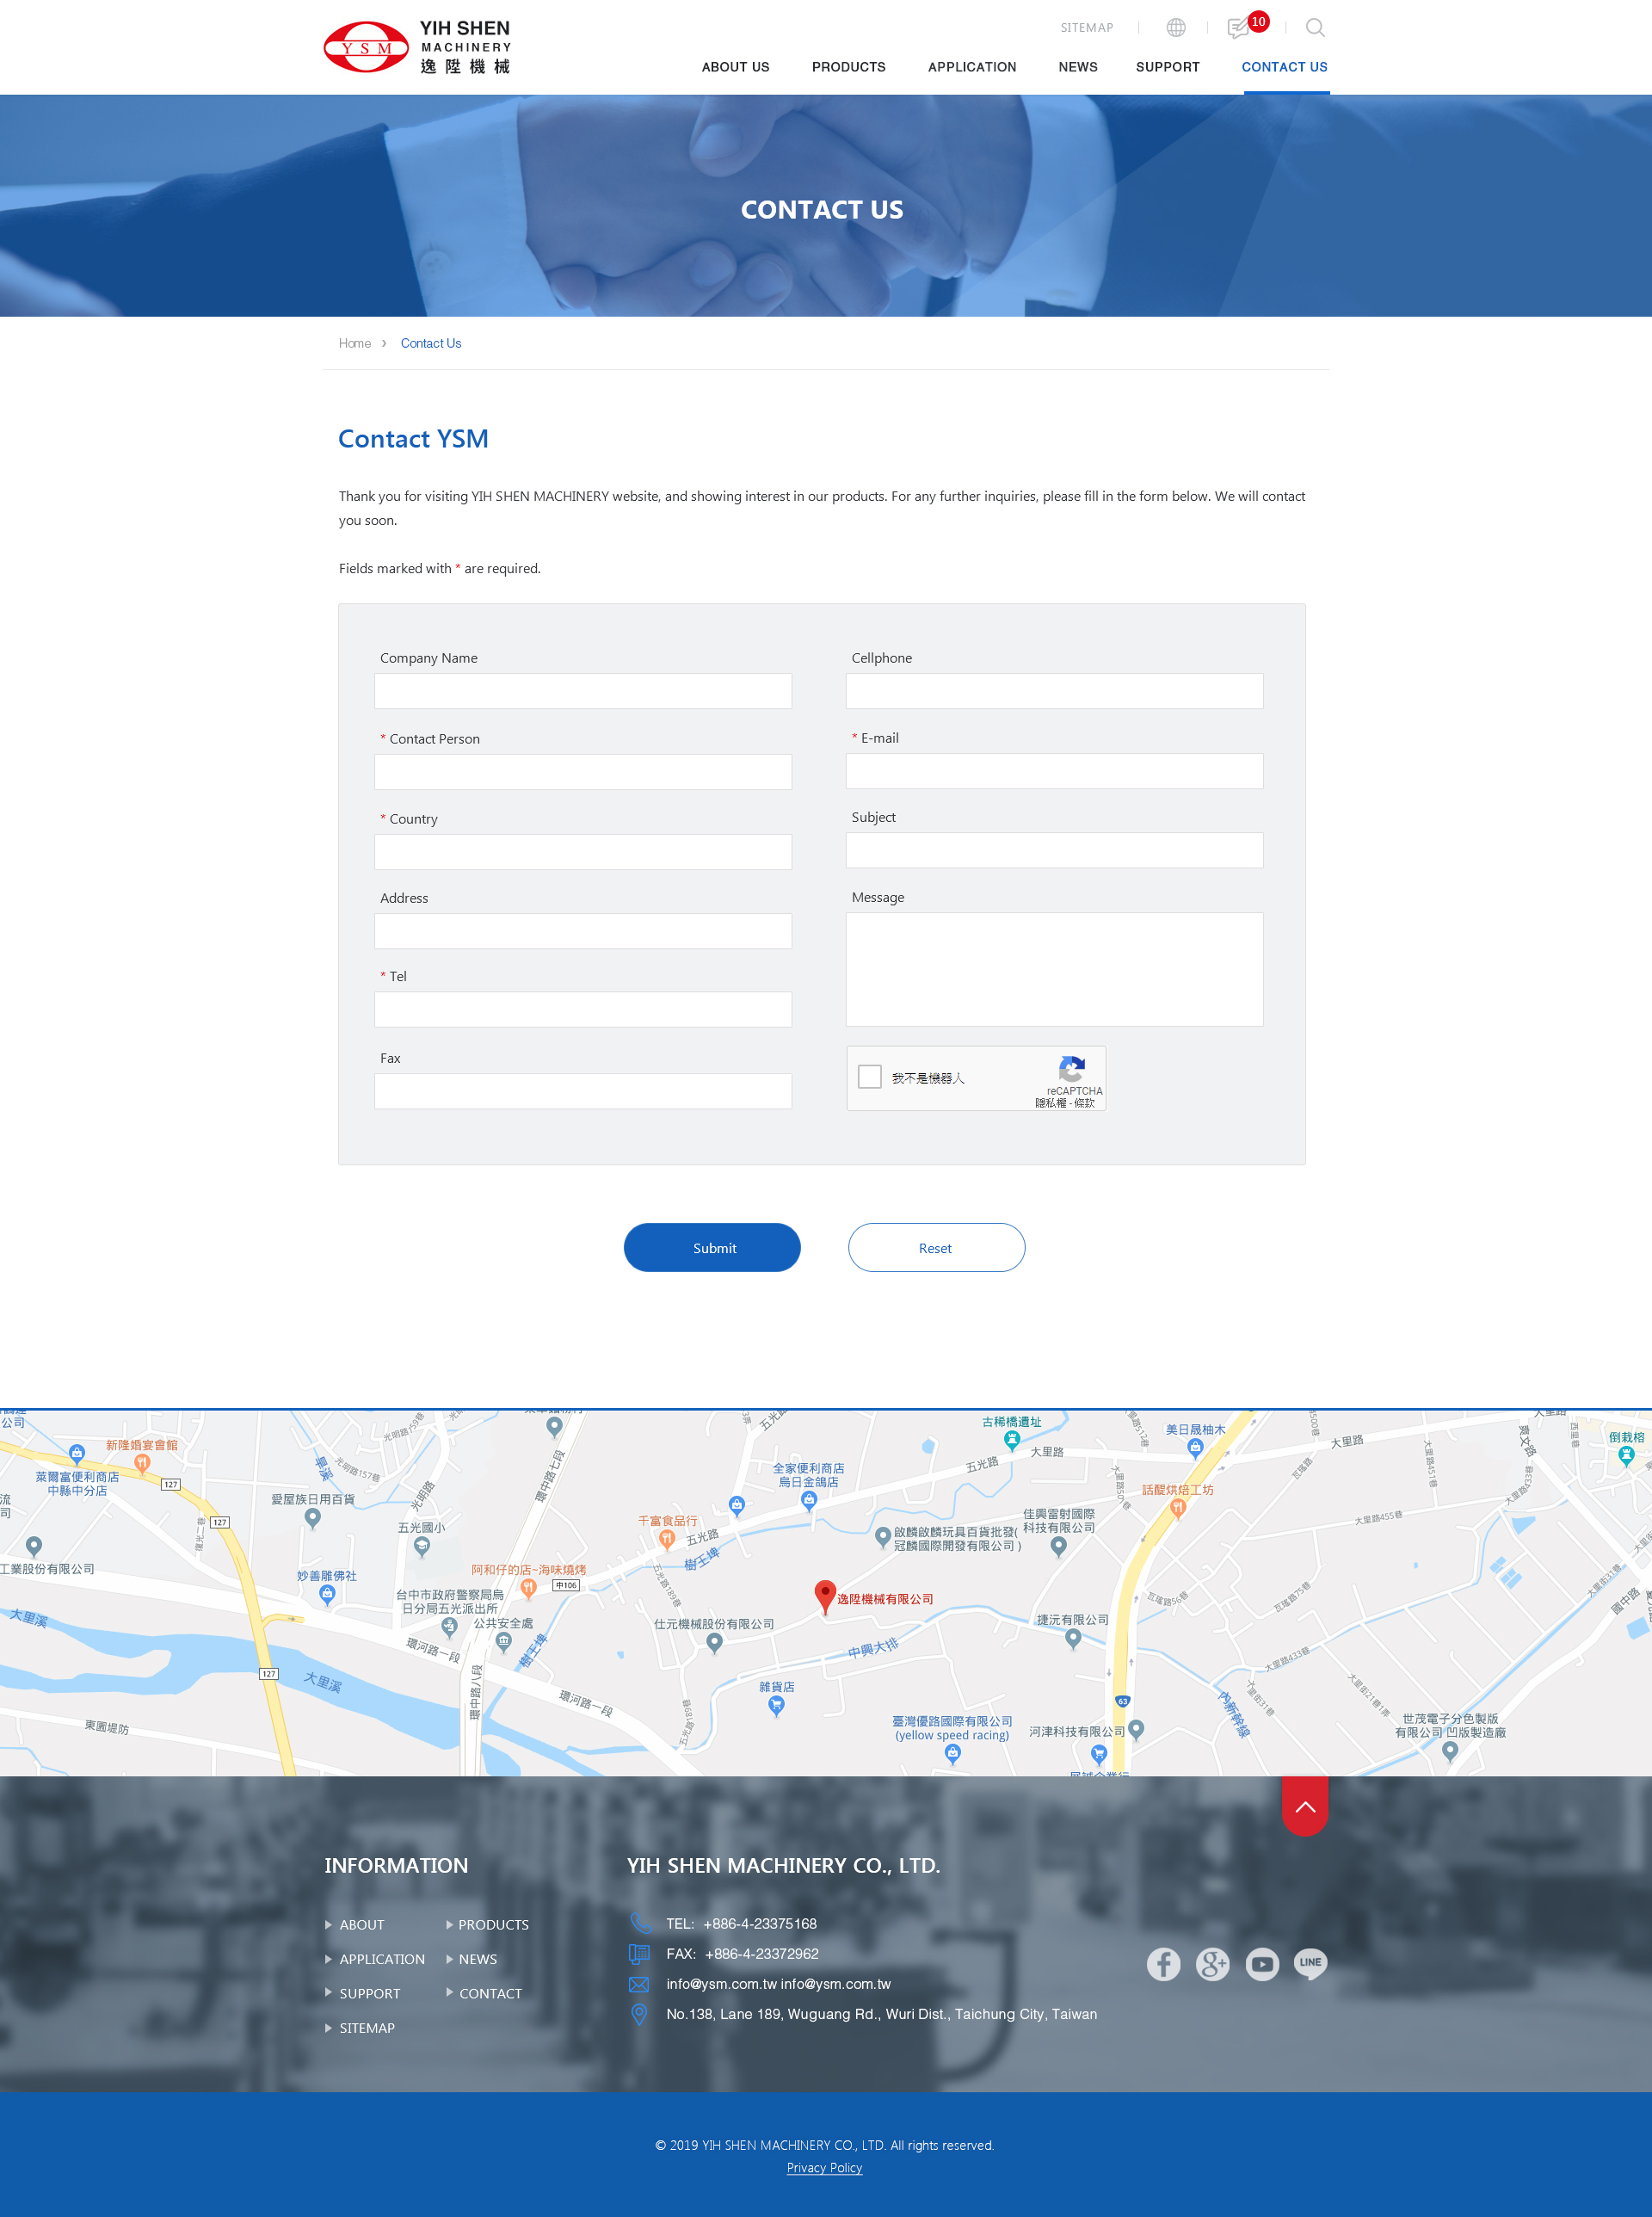Click the YSM logo in header
1652x2217 pixels.
point(417,46)
